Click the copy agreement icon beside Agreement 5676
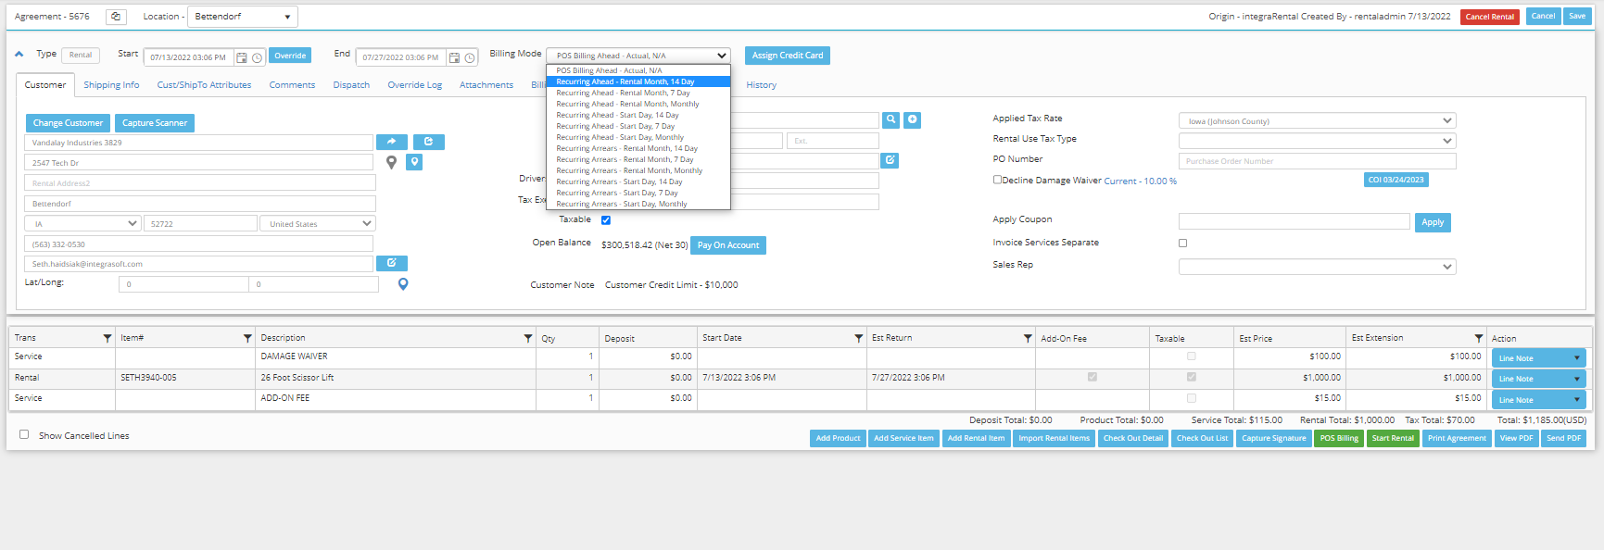The height and width of the screenshot is (550, 1604). click(116, 17)
